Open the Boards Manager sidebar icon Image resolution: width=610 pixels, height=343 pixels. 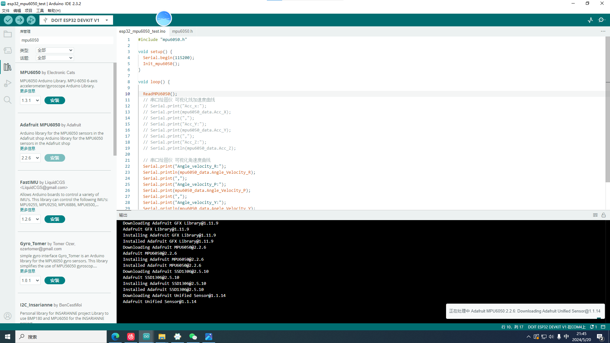8,50
